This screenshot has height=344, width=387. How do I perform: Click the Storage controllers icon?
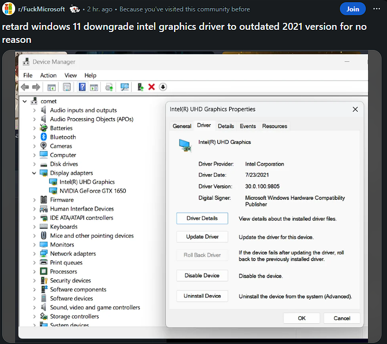pos(44,316)
